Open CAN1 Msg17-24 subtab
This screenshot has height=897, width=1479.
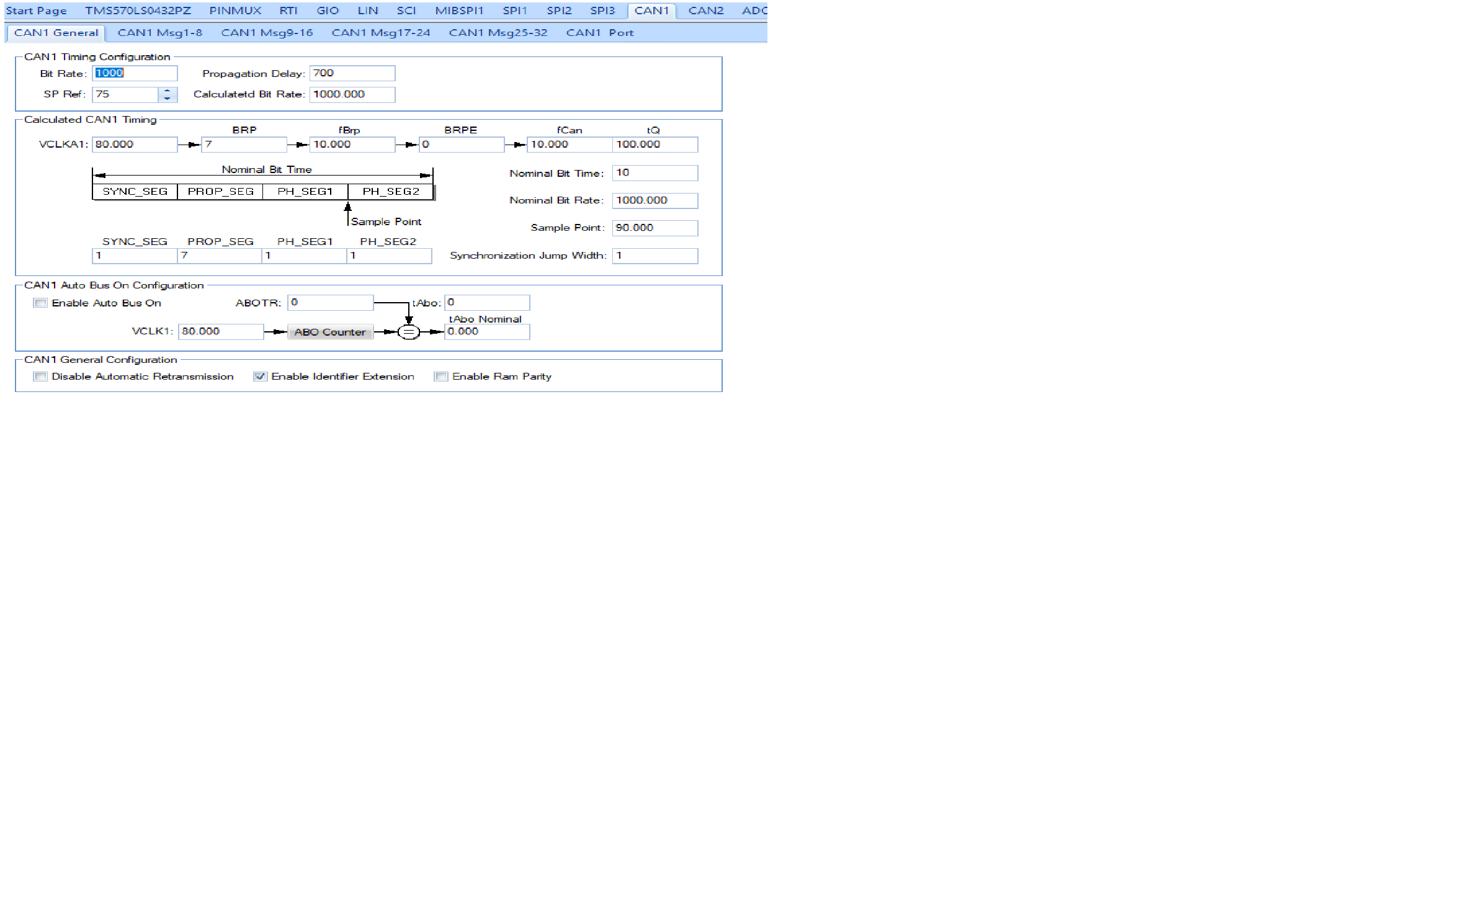tap(380, 33)
